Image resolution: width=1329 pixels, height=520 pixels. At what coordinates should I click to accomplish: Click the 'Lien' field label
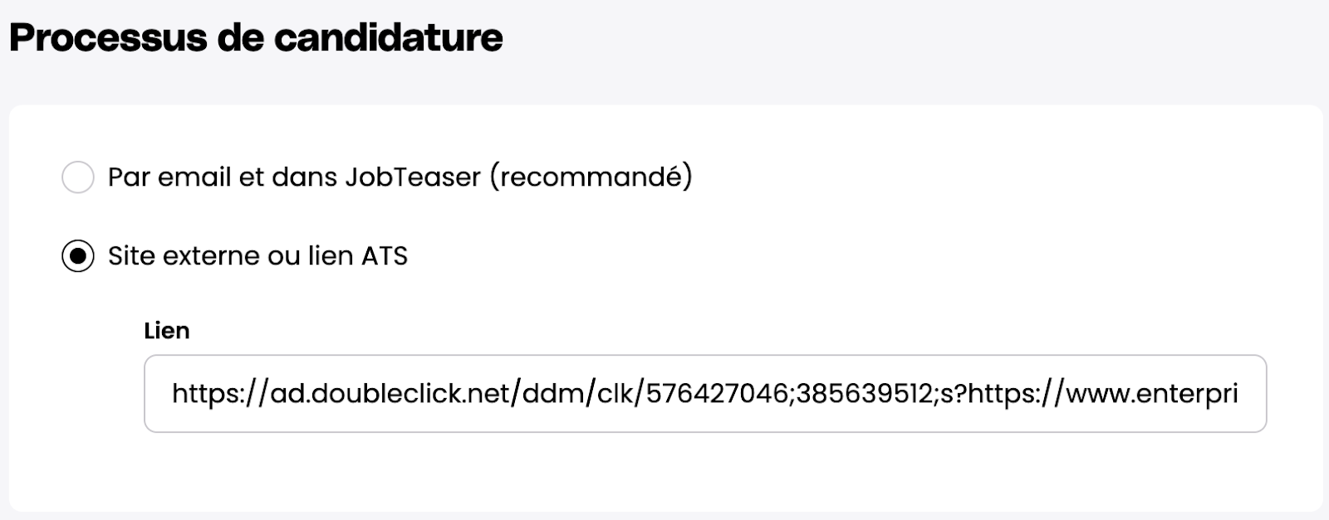click(167, 331)
